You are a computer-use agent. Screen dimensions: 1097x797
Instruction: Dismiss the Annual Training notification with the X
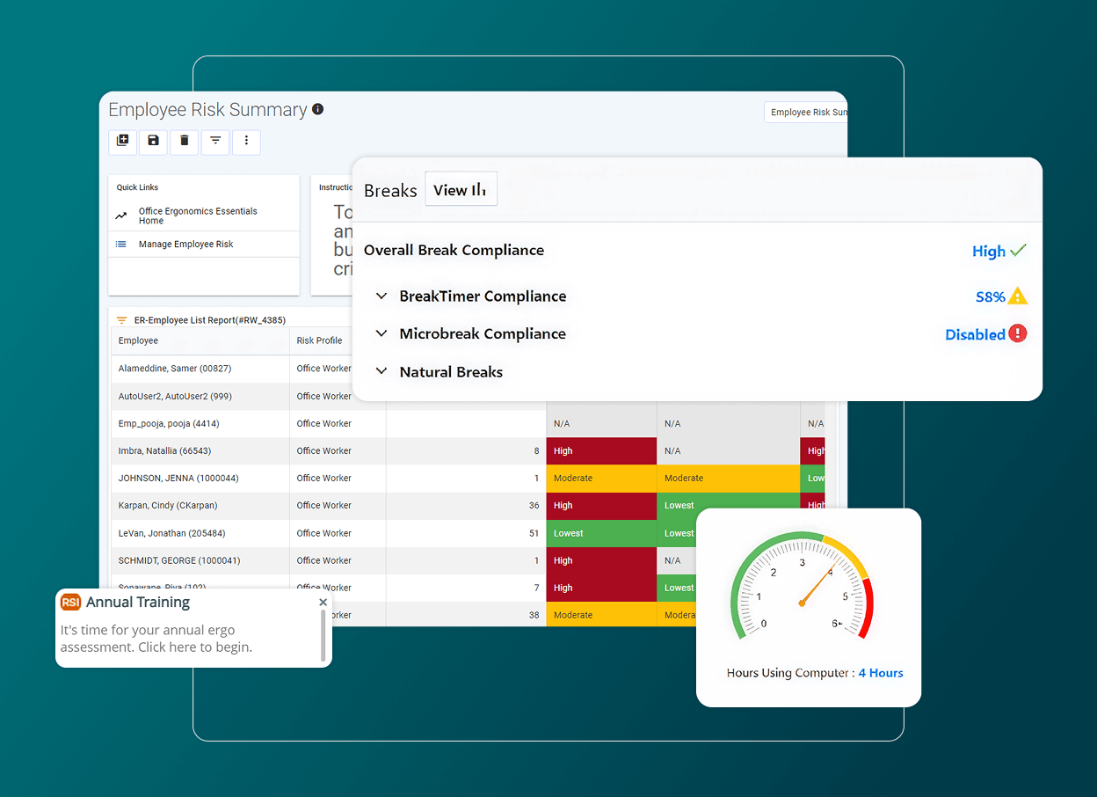click(323, 602)
